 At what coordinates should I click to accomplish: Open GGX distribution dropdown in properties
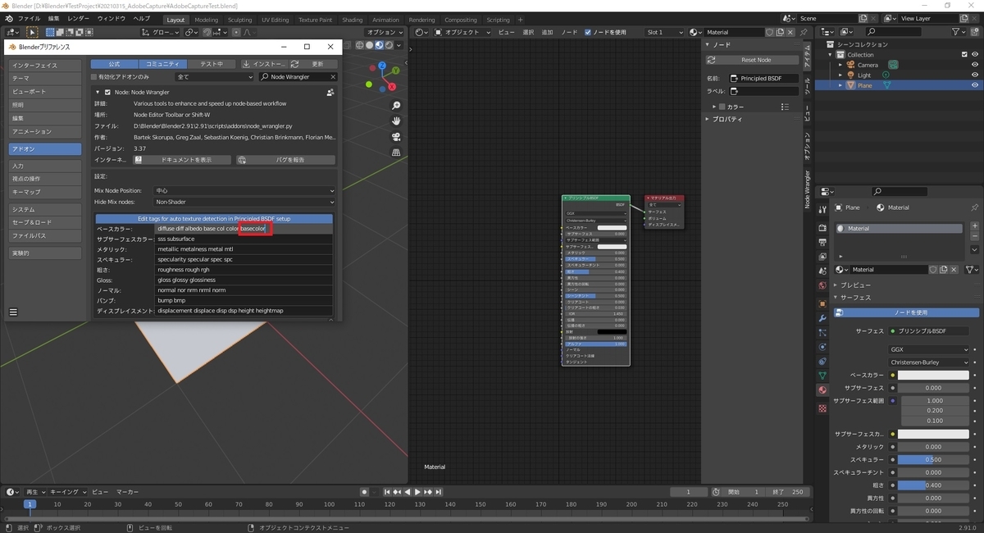point(928,349)
